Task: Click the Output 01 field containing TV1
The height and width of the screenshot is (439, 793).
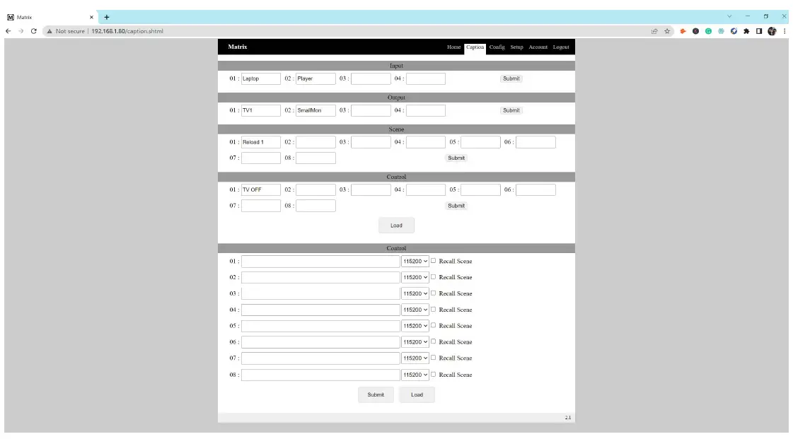Action: (x=261, y=110)
